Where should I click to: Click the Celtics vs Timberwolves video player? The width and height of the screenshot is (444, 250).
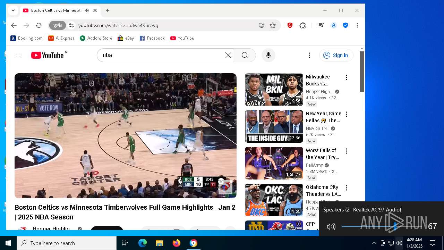pos(126,136)
